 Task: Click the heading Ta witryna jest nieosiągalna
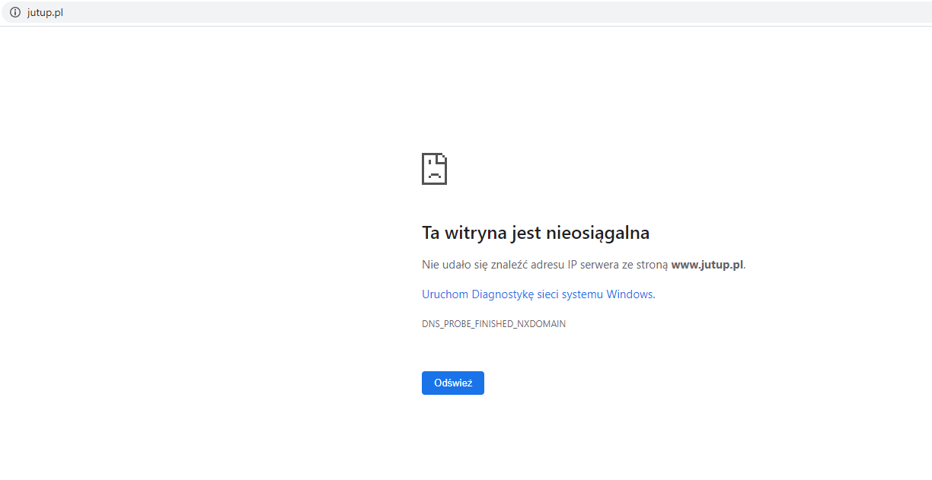(535, 233)
